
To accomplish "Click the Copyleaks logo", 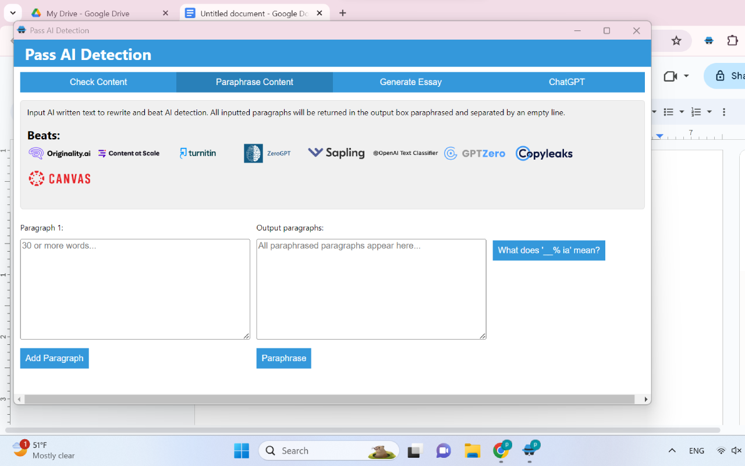I will (x=544, y=153).
